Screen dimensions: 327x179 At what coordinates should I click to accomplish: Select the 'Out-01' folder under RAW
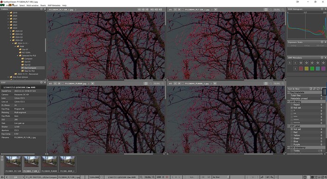(25, 50)
